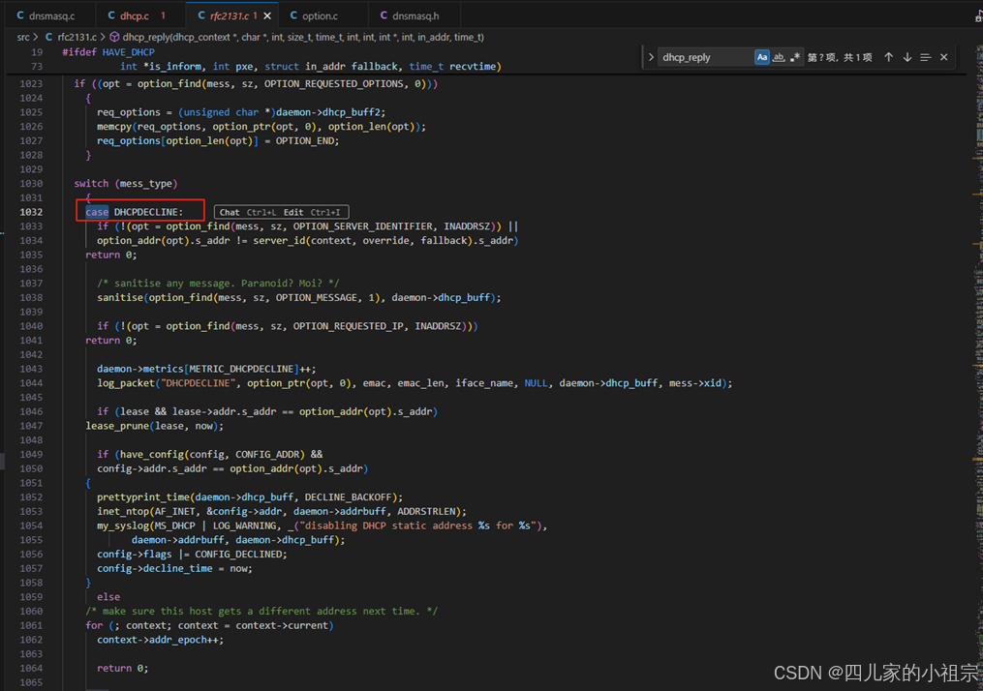
Task: Click line number 1044 in the gutter
Action: (x=31, y=383)
